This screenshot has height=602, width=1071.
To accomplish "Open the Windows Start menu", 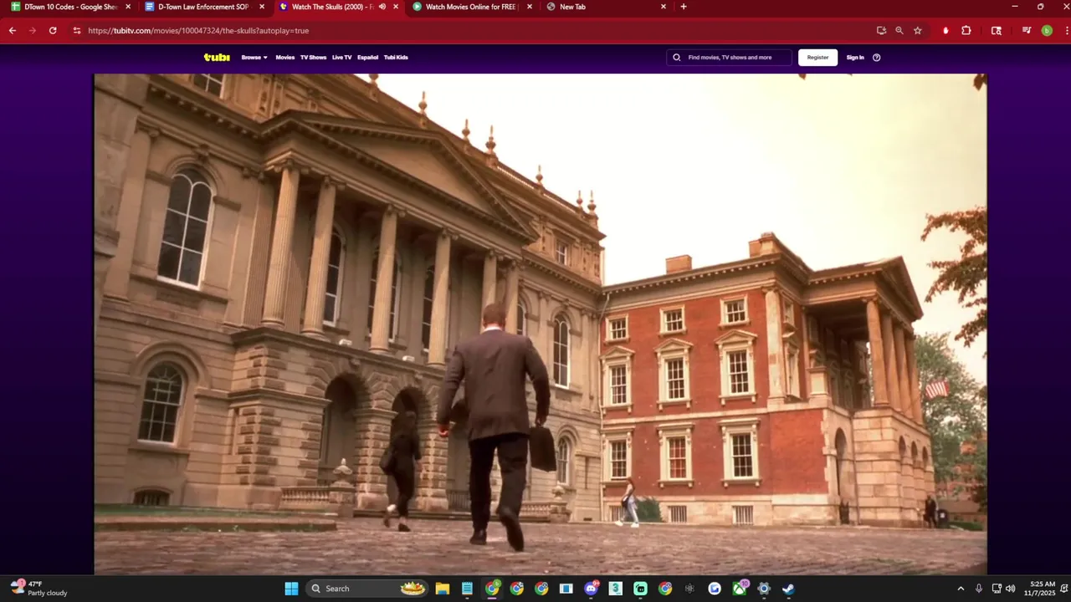I will (x=291, y=589).
